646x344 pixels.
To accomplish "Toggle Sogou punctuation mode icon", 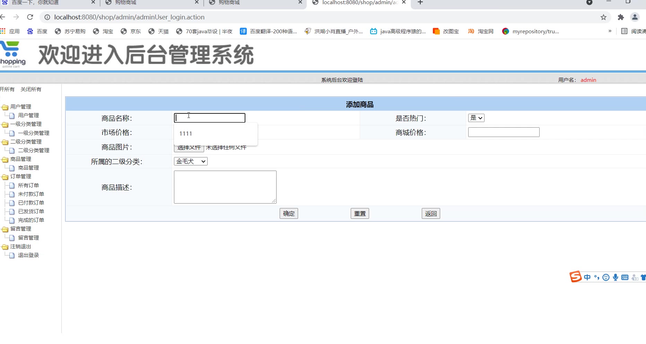I will pos(596,277).
